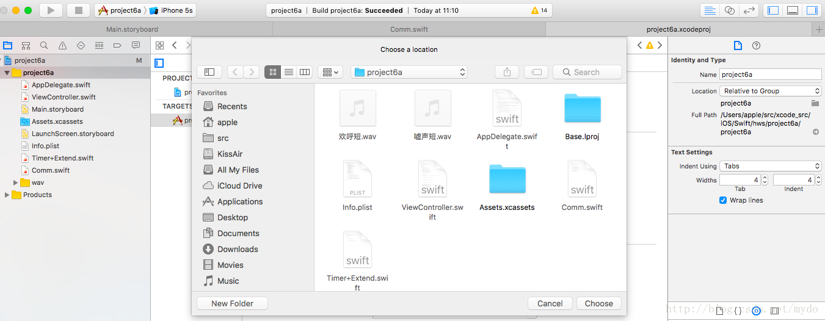Show the Project navigator
The height and width of the screenshot is (321, 825).
pos(8,45)
